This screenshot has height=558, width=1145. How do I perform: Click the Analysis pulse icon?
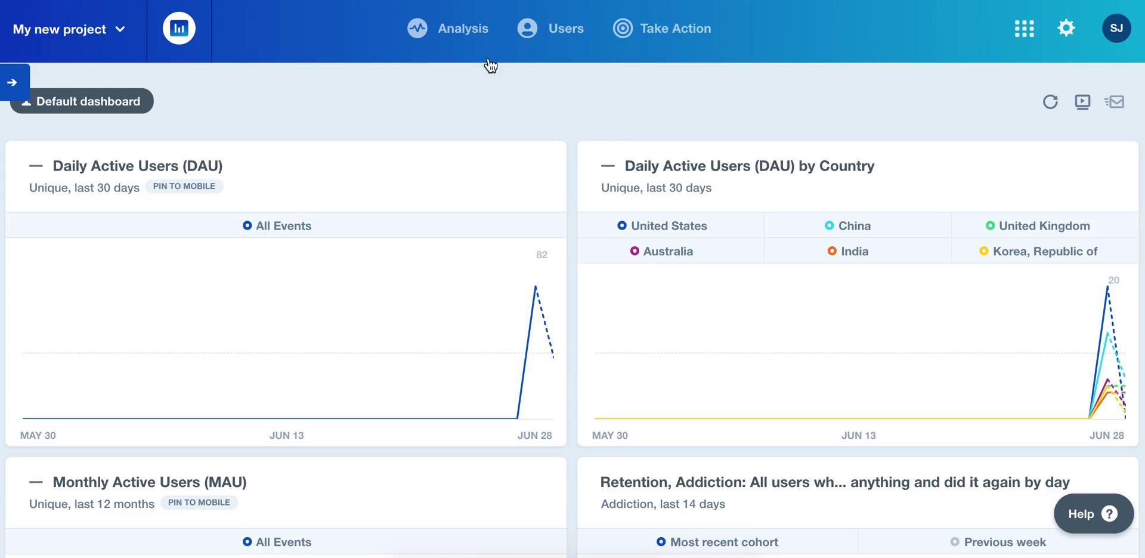pos(417,28)
